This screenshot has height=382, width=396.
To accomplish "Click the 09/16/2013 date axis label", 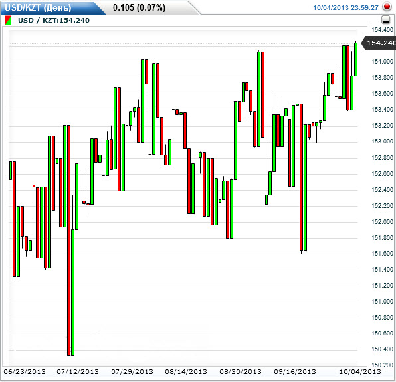I will tap(295, 371).
